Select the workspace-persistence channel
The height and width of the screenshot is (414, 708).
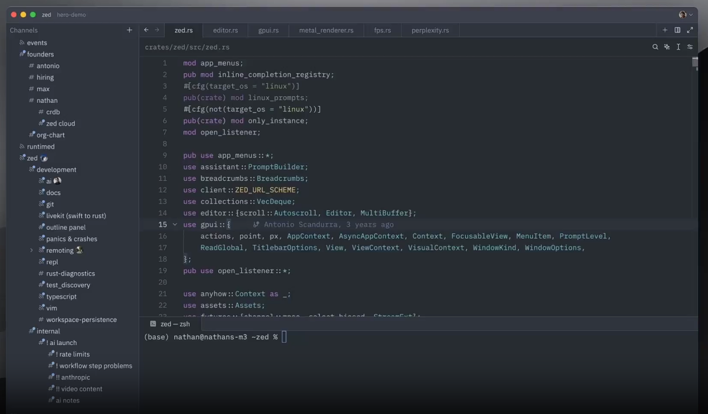tap(81, 320)
